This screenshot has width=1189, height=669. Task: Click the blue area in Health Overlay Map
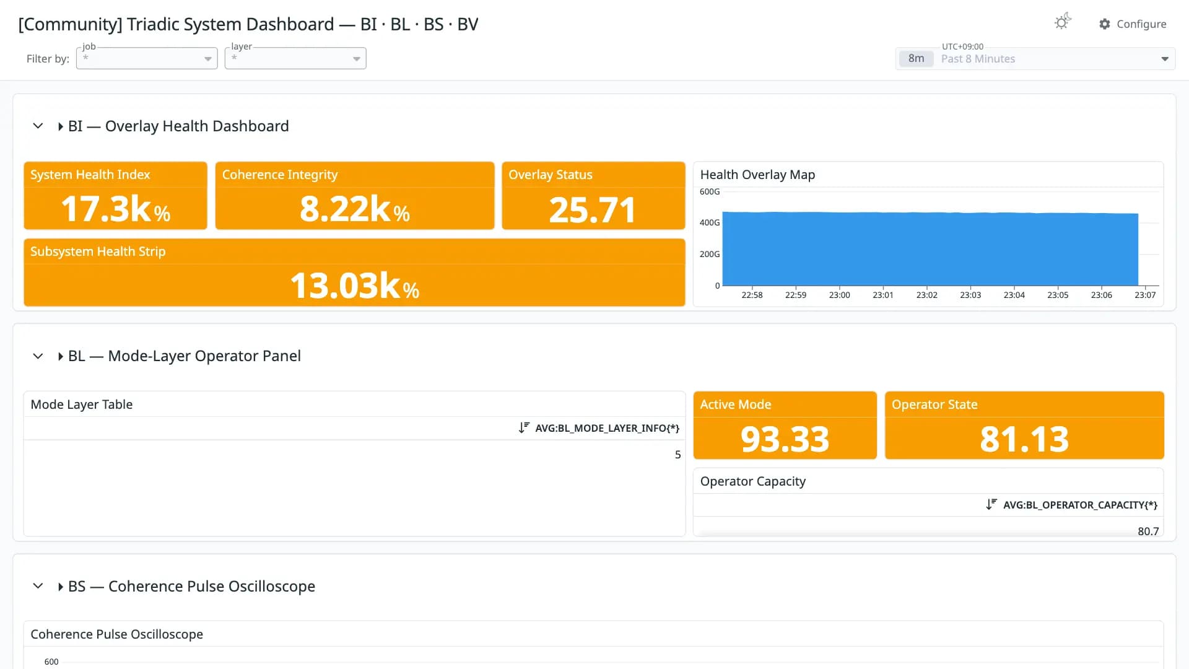click(930, 249)
